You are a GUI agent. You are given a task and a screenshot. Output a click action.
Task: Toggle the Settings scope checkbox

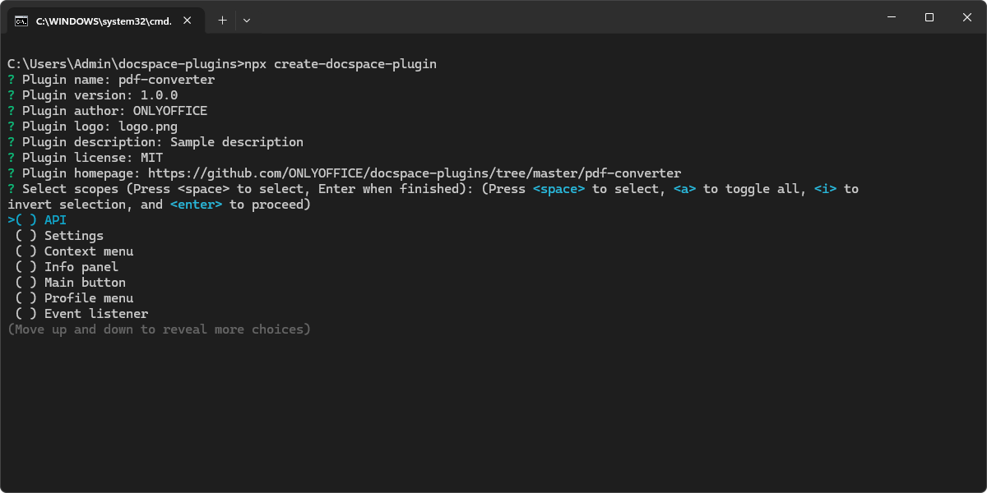[x=26, y=236]
